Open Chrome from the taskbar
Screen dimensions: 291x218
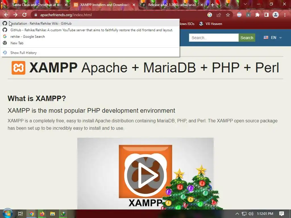click(x=32, y=214)
